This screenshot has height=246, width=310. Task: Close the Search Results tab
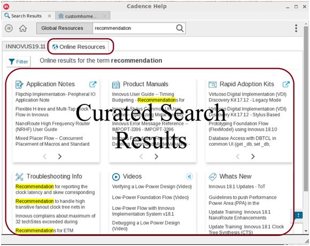click(49, 16)
